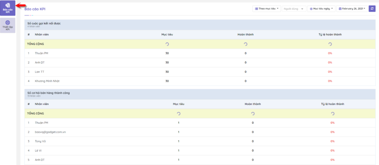Click Tỷ lệ hoàn thành header in connected calls table
The image size is (379, 165).
(x=330, y=34)
